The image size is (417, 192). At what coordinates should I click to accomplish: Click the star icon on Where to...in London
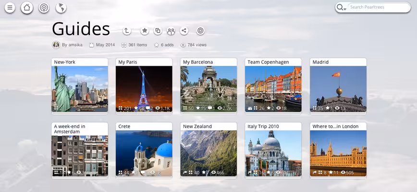point(331,173)
